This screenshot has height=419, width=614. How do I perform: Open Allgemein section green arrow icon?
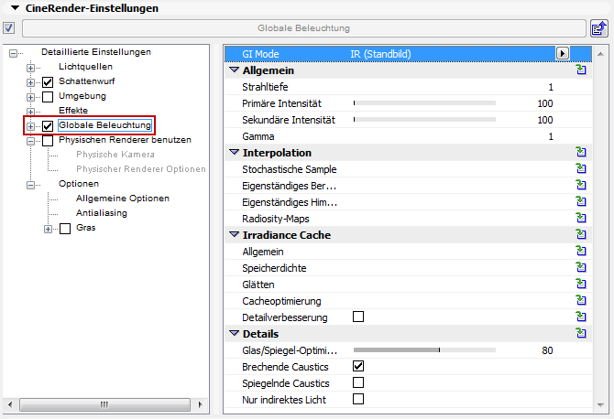[x=581, y=70]
